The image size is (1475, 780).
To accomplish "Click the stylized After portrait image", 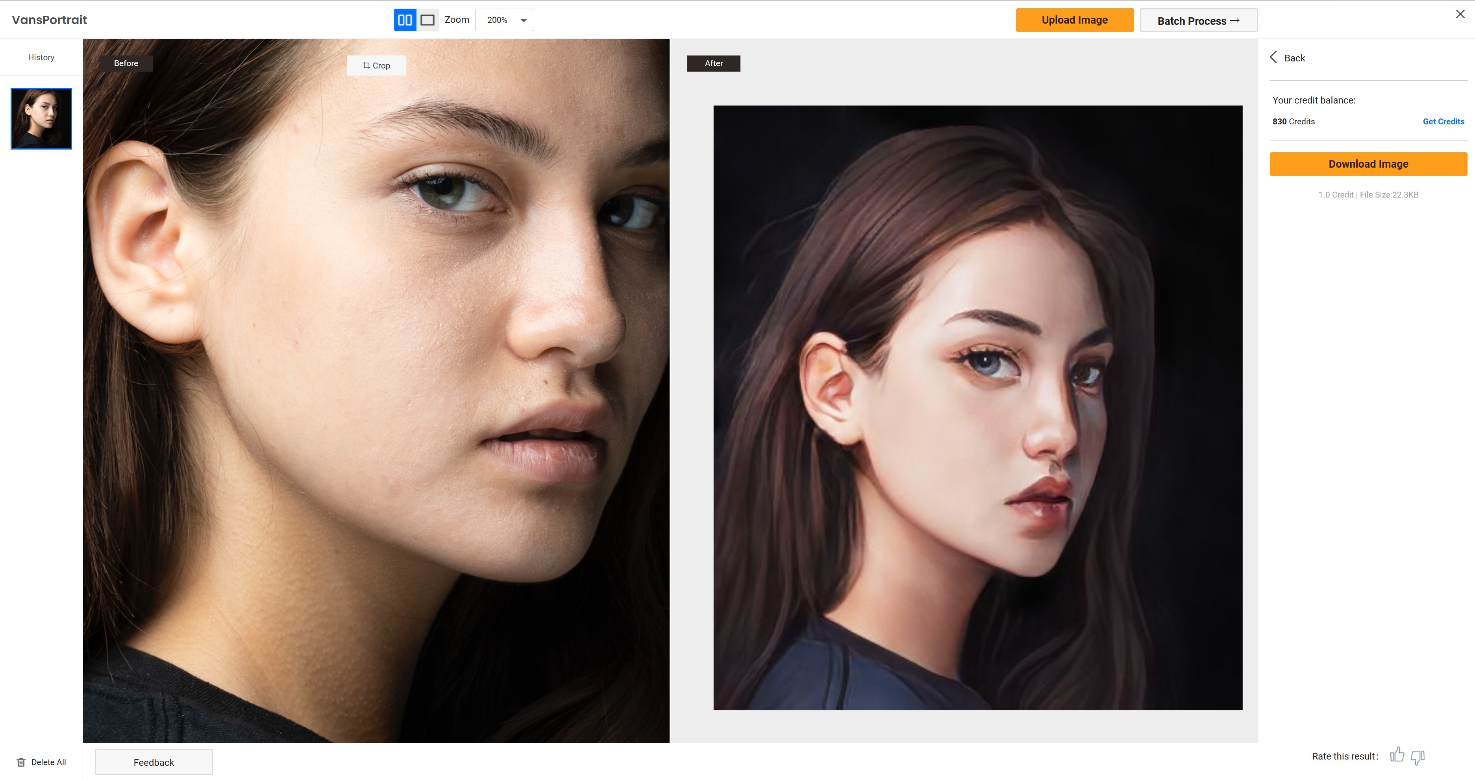I will (977, 407).
